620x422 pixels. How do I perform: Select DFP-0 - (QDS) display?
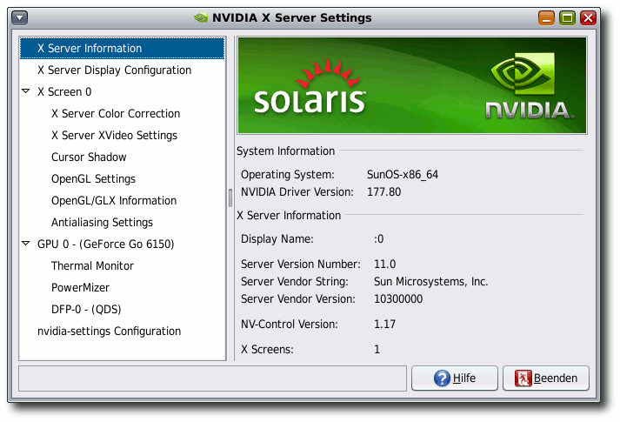coord(86,309)
